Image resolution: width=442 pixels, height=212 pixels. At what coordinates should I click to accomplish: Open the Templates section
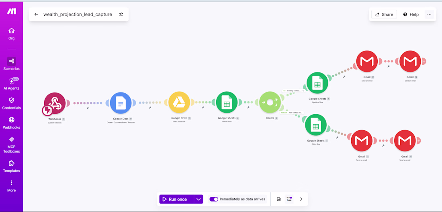coord(12,166)
